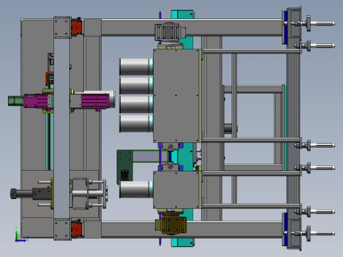Select the dark green bracket plate
Viewport: 343px width, 257px height.
coord(125,167)
